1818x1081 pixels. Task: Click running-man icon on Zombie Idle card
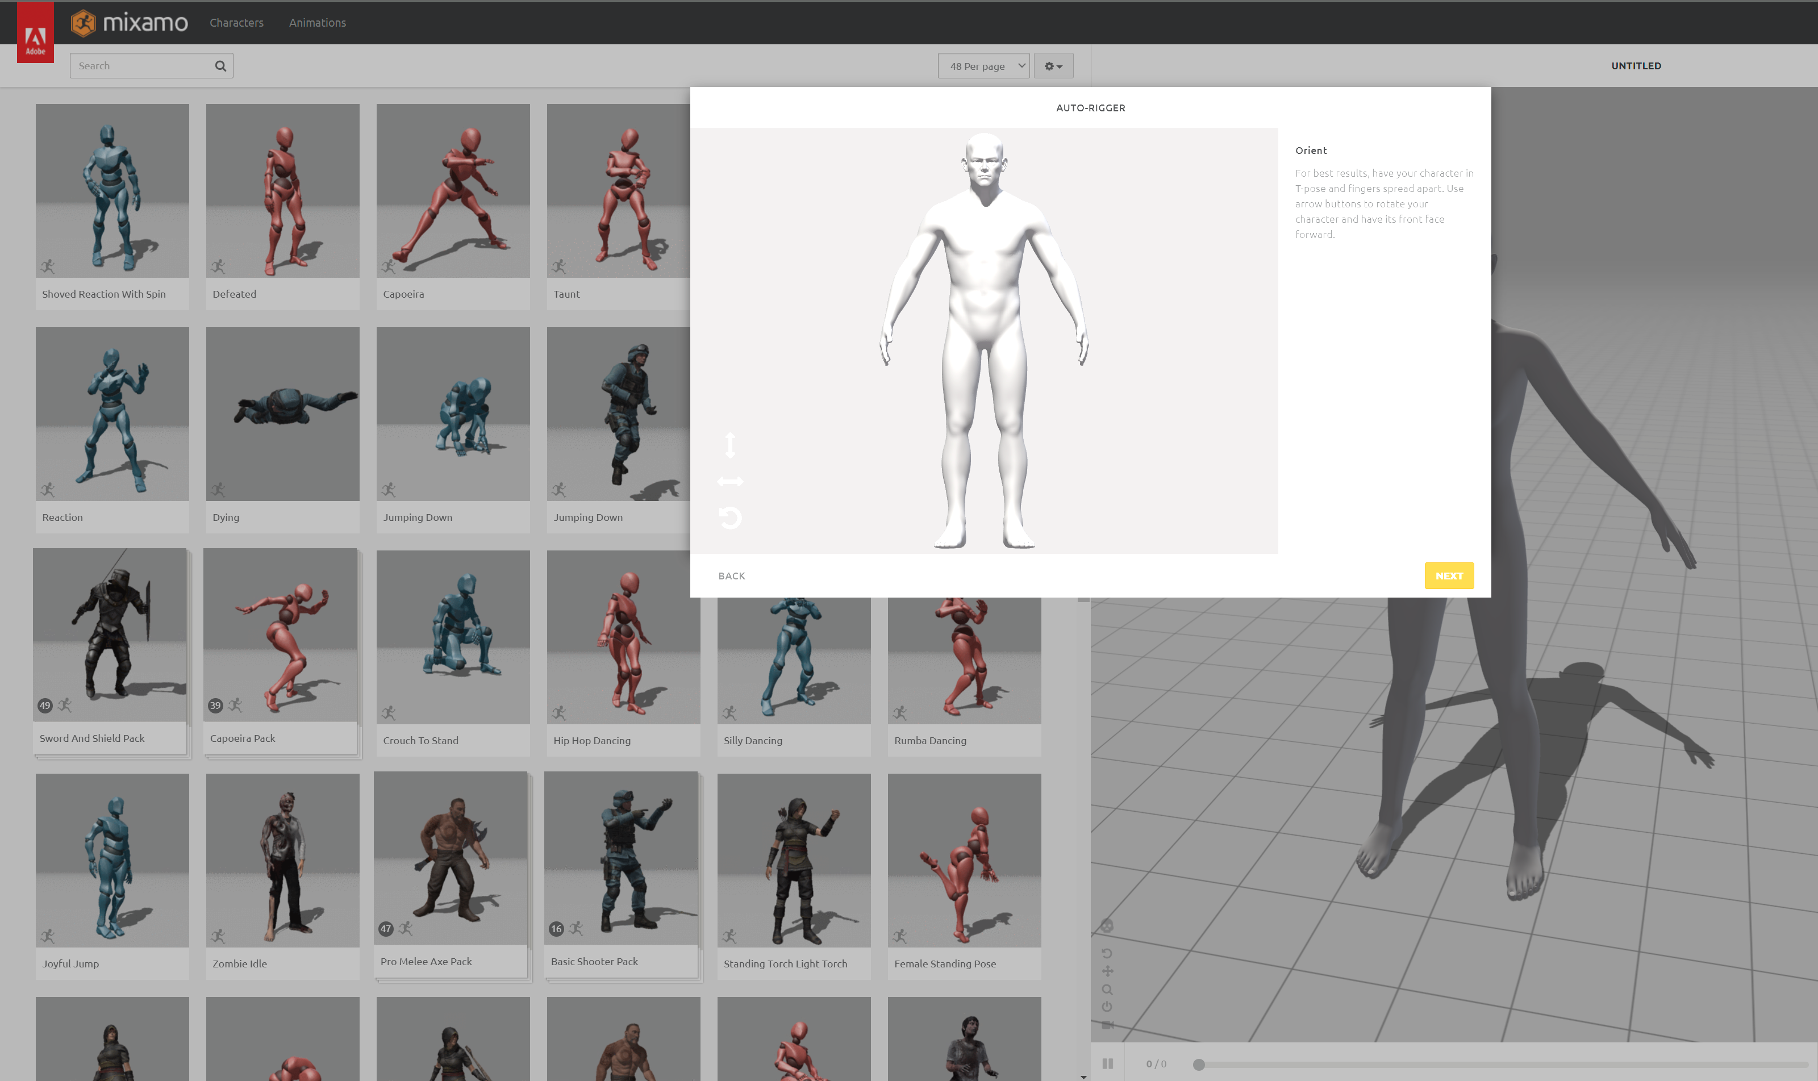(219, 936)
